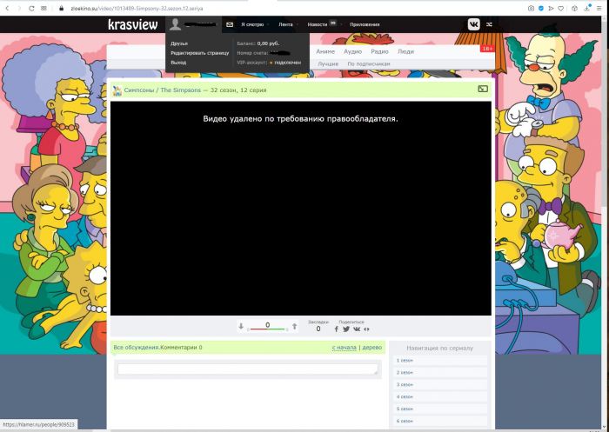
Task: Share the video on Facebook
Action: [337, 329]
